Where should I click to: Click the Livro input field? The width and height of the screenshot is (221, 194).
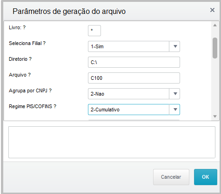(94, 31)
